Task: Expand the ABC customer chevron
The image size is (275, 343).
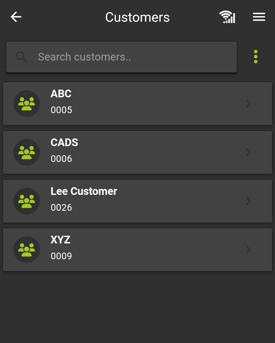Action: point(249,104)
